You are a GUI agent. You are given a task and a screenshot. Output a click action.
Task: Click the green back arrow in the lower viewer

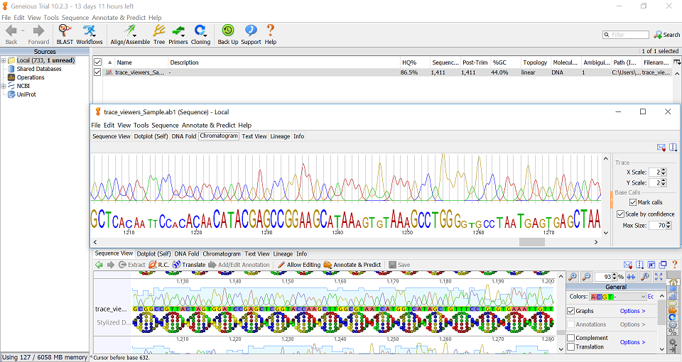pyautogui.click(x=99, y=265)
